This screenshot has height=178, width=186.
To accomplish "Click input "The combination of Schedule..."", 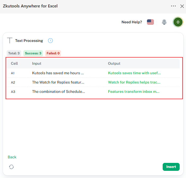I will [x=58, y=92].
